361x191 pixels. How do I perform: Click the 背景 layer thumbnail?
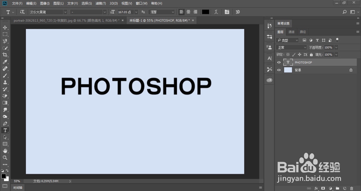[288, 70]
